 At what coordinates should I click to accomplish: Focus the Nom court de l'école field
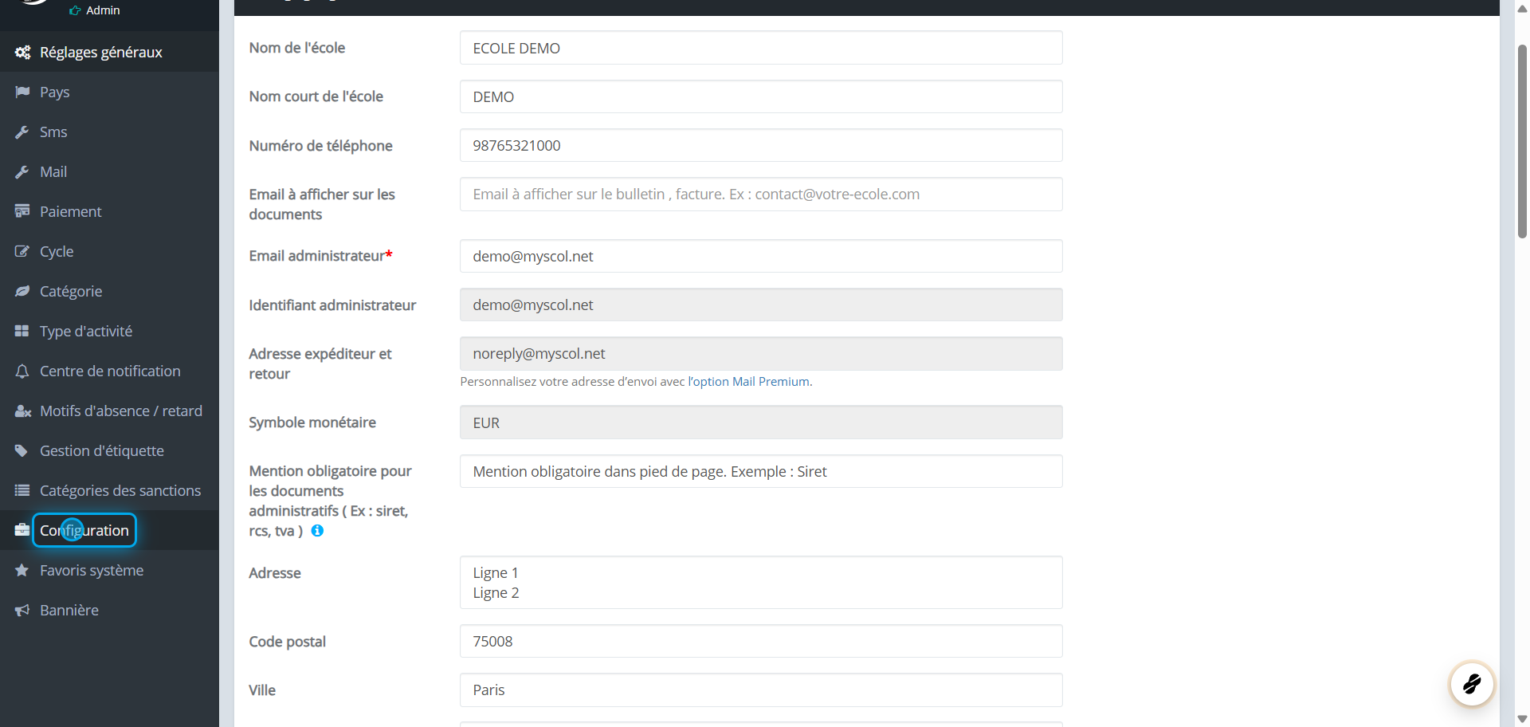[761, 96]
